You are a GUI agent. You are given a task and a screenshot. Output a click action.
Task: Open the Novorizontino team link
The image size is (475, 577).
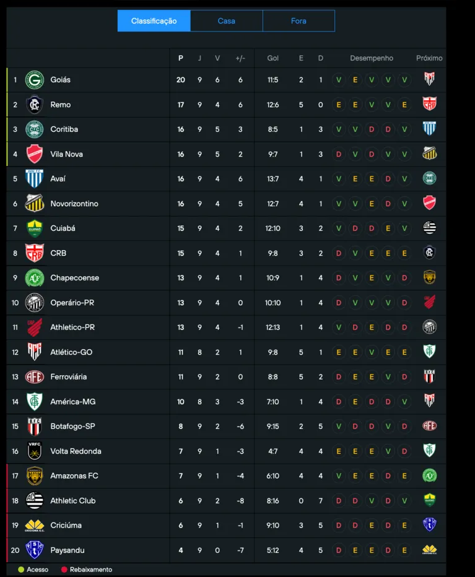tap(74, 204)
